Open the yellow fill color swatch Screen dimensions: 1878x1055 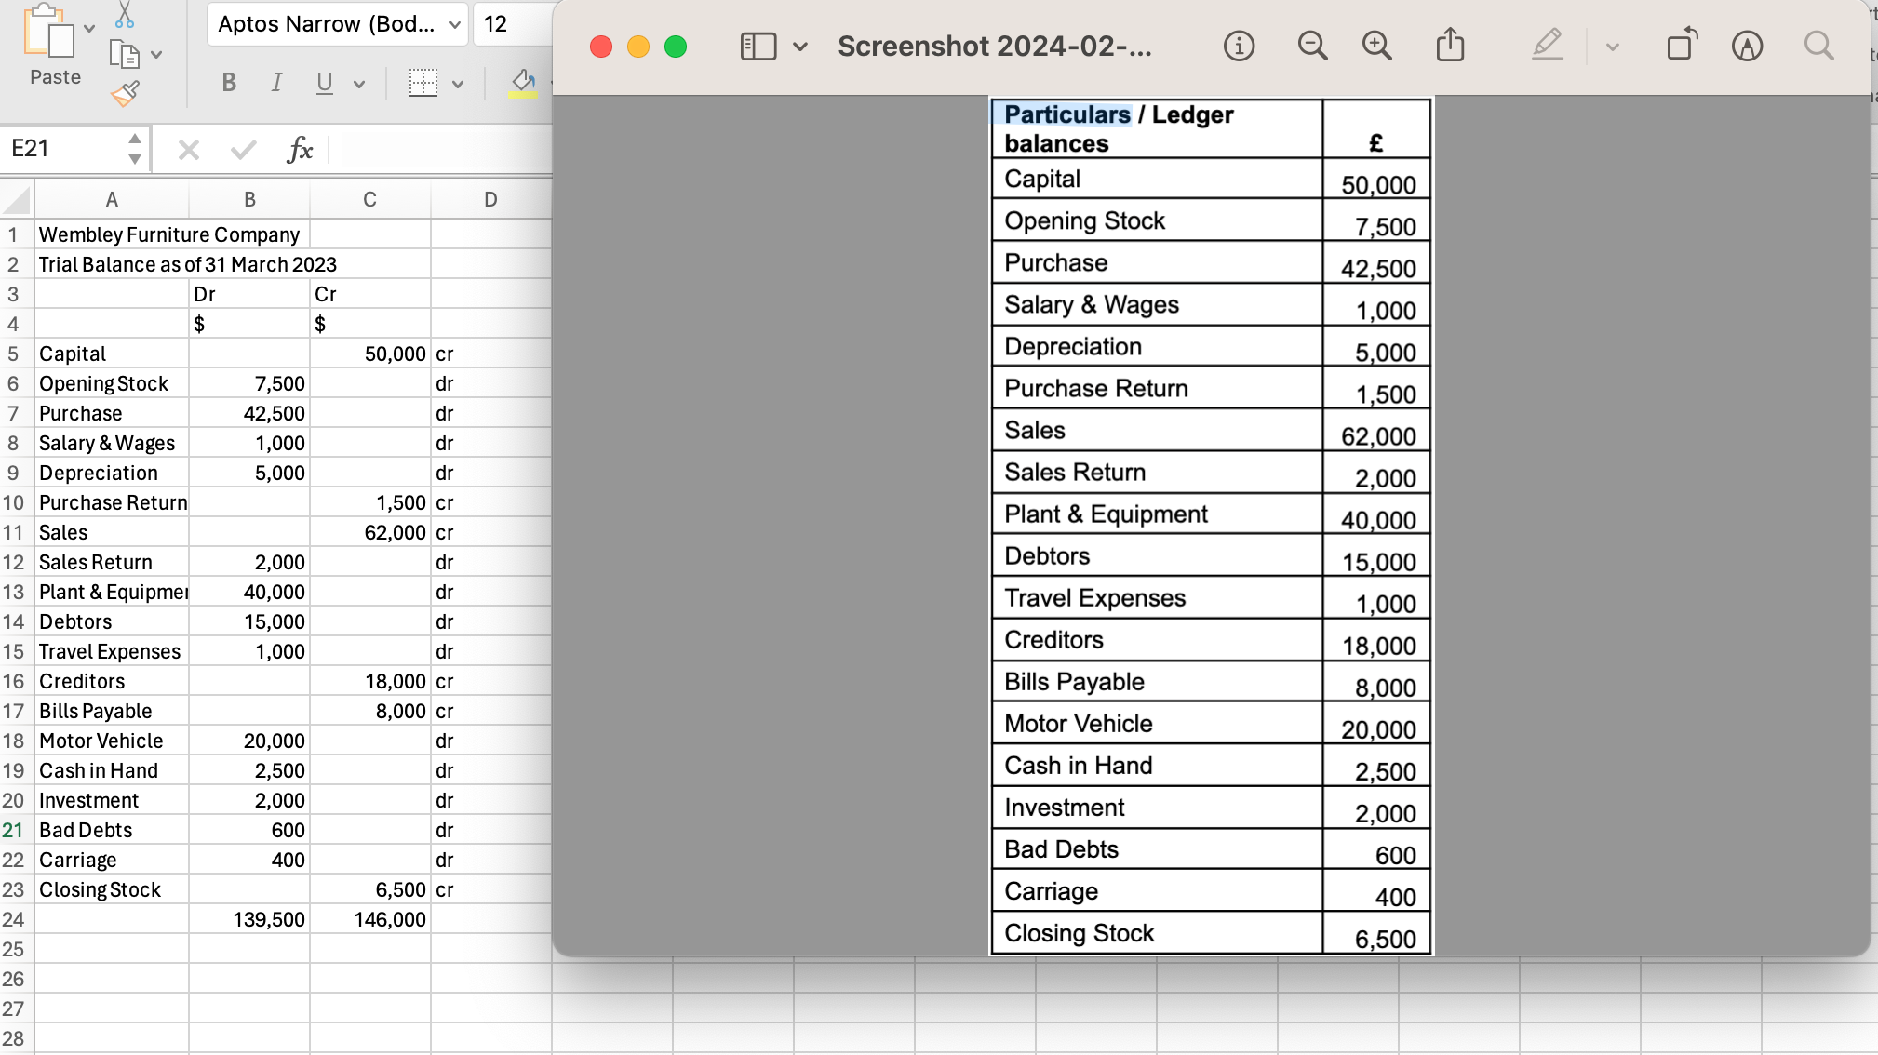click(x=523, y=83)
